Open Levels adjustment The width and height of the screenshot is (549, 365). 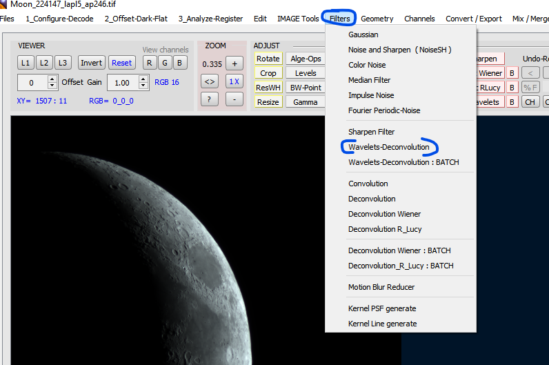306,73
